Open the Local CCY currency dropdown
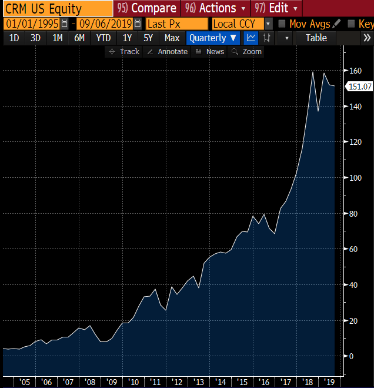 269,24
